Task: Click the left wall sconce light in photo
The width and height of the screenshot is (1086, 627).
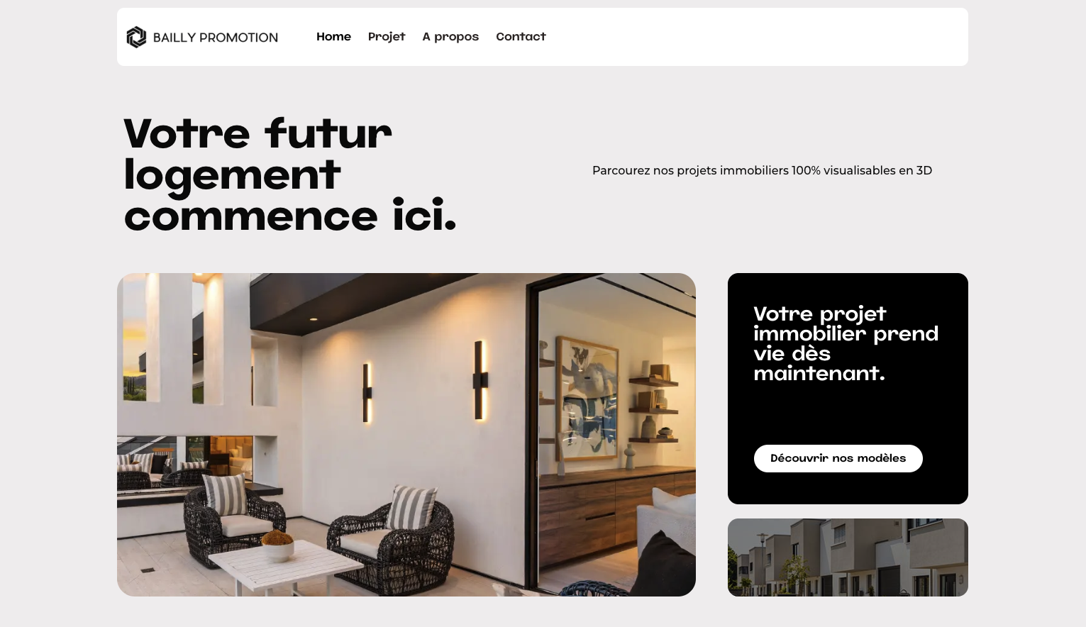Action: tap(367, 393)
